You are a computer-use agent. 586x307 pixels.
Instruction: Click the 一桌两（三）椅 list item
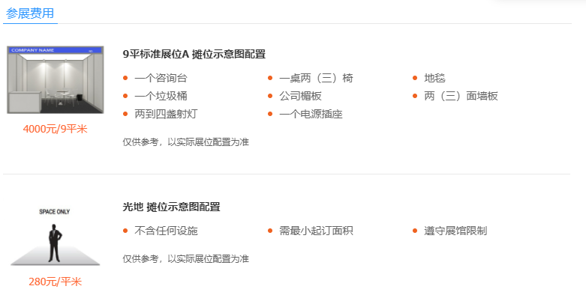(x=316, y=78)
